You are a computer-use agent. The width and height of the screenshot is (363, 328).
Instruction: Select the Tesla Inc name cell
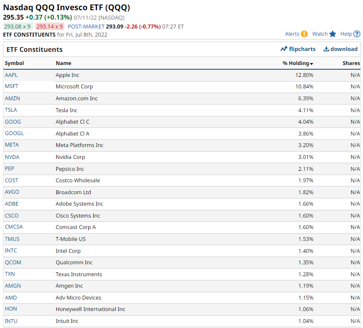[x=66, y=110]
